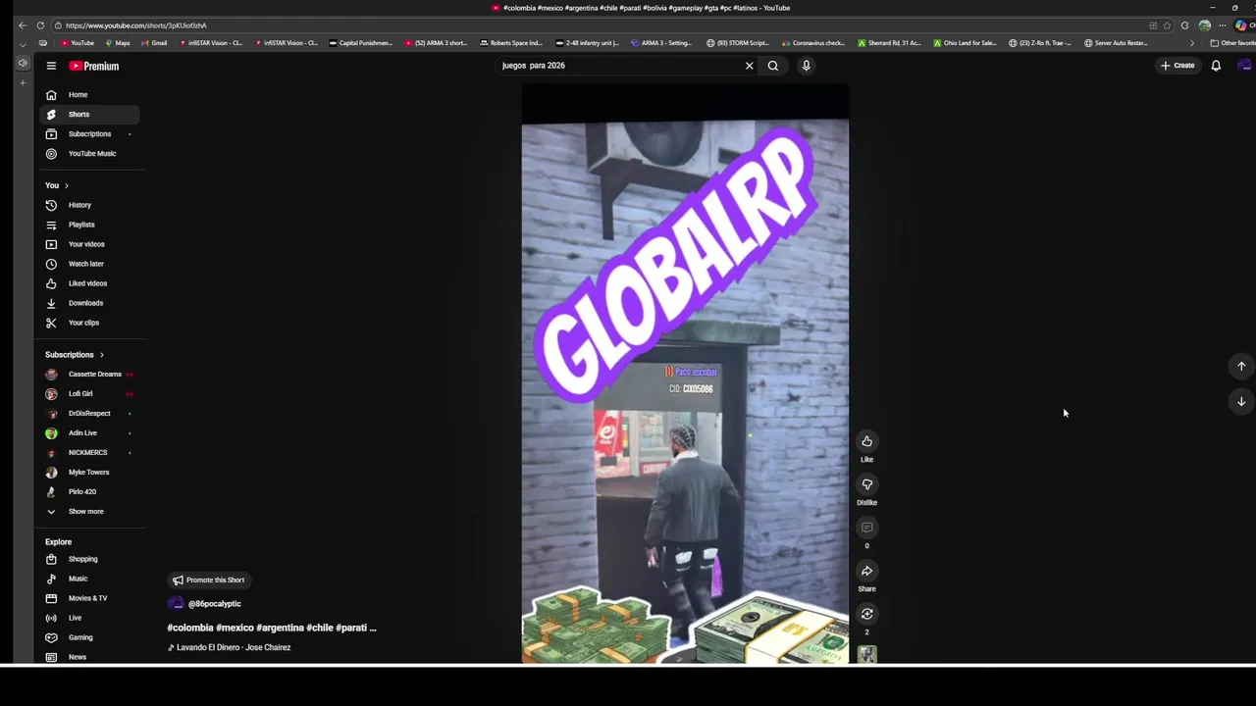The image size is (1256, 706).
Task: Click the browser back button
Action: [x=23, y=25]
